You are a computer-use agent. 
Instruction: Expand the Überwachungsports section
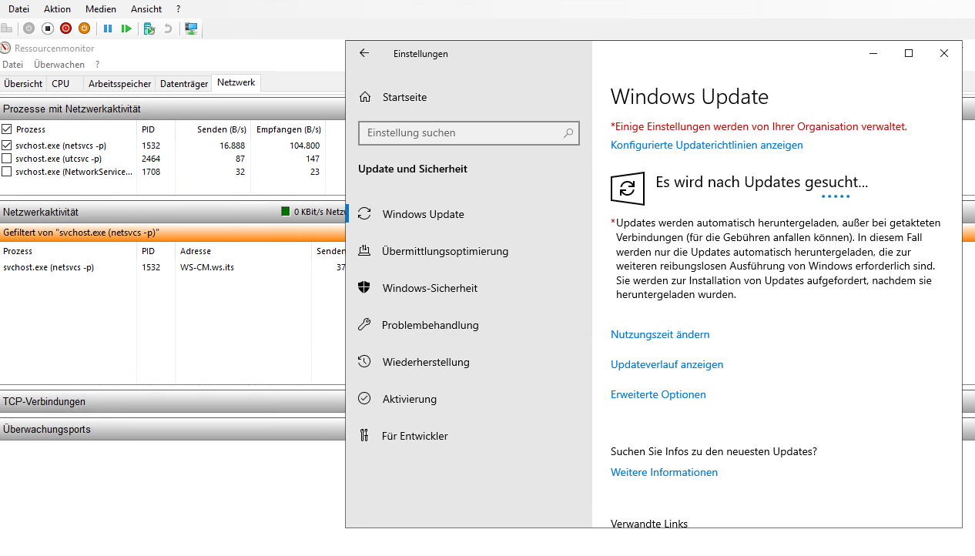pos(173,429)
